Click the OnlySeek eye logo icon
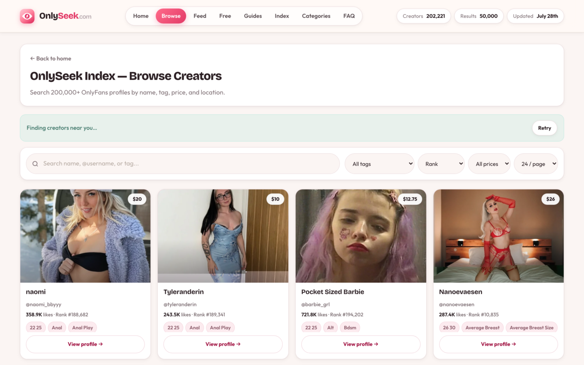The width and height of the screenshot is (584, 365). click(27, 16)
